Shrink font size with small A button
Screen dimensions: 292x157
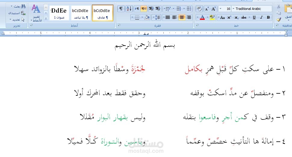pos(207,9)
